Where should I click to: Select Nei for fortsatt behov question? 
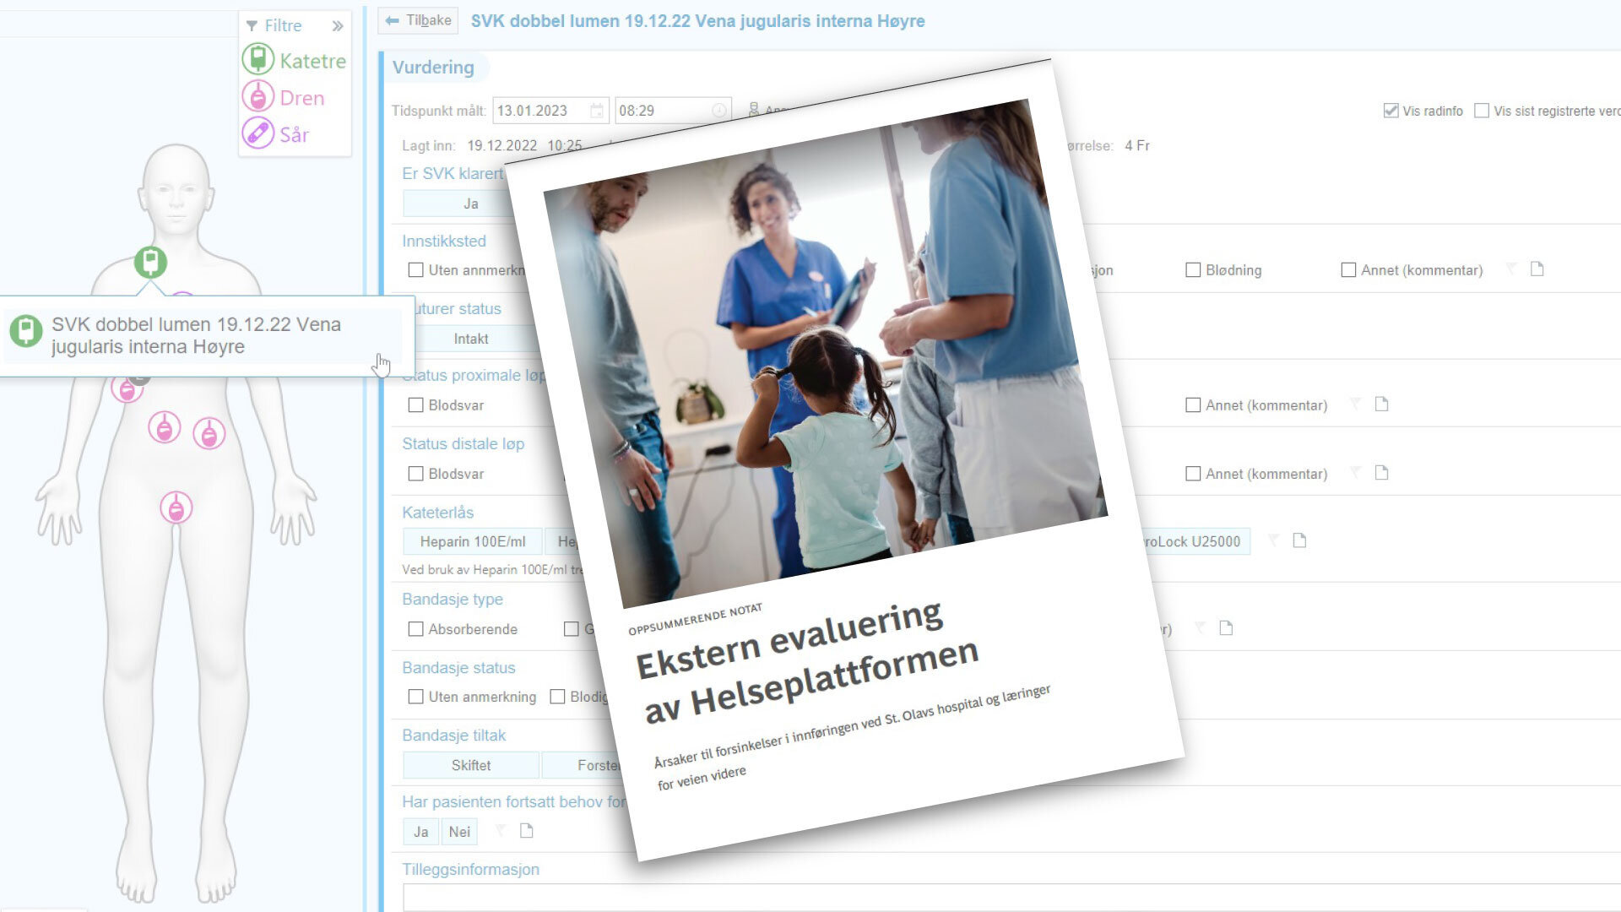(459, 832)
